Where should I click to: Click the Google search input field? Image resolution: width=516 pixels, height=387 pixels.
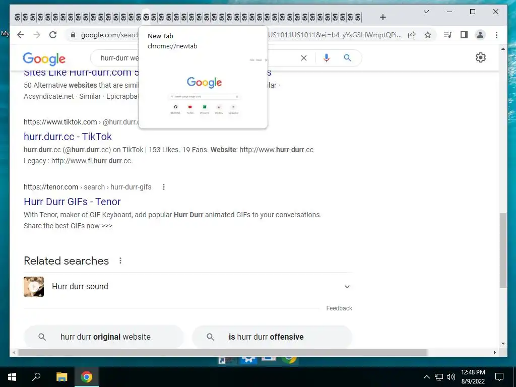(x=119, y=58)
